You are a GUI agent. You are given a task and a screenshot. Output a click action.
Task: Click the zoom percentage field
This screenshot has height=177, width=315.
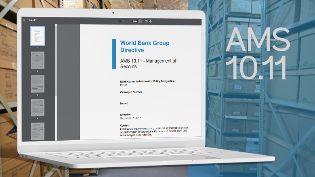tap(135, 21)
